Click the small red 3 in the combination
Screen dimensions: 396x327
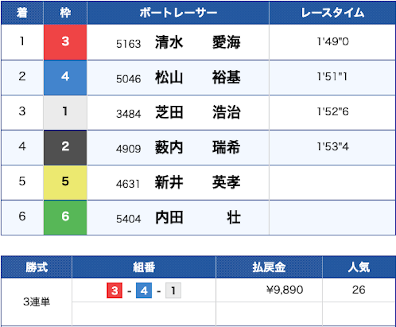[x=114, y=290]
